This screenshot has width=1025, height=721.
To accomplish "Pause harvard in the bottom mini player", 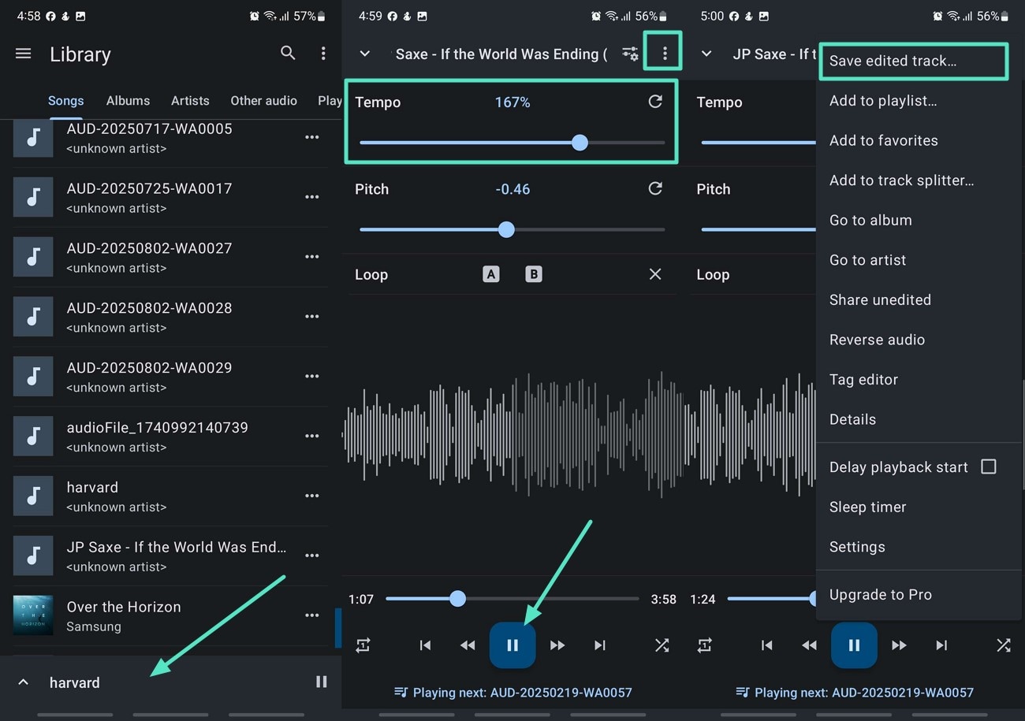I will [322, 682].
